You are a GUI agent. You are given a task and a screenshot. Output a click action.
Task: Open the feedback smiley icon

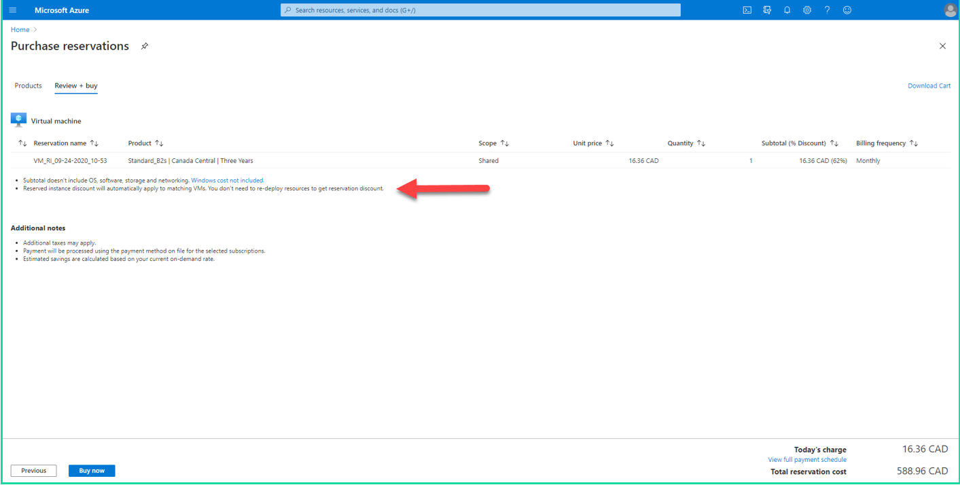pyautogui.click(x=847, y=10)
